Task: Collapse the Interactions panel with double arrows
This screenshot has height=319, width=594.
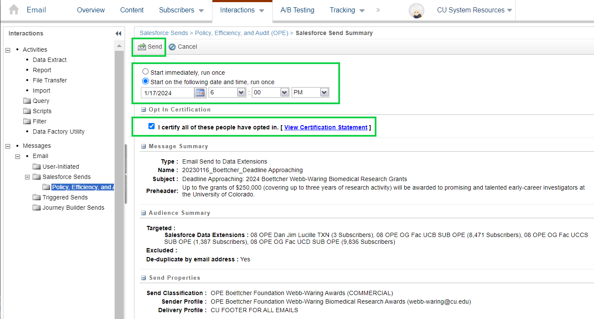Action: (x=119, y=33)
